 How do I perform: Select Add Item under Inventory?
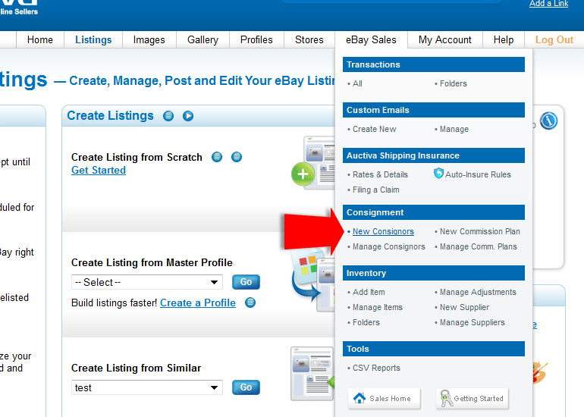tap(369, 292)
